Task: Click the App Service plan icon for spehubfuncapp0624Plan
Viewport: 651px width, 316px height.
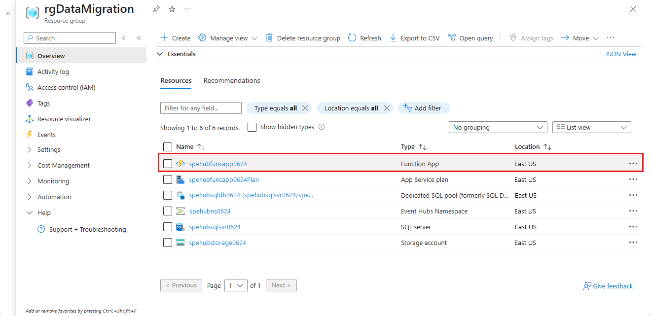Action: [181, 179]
